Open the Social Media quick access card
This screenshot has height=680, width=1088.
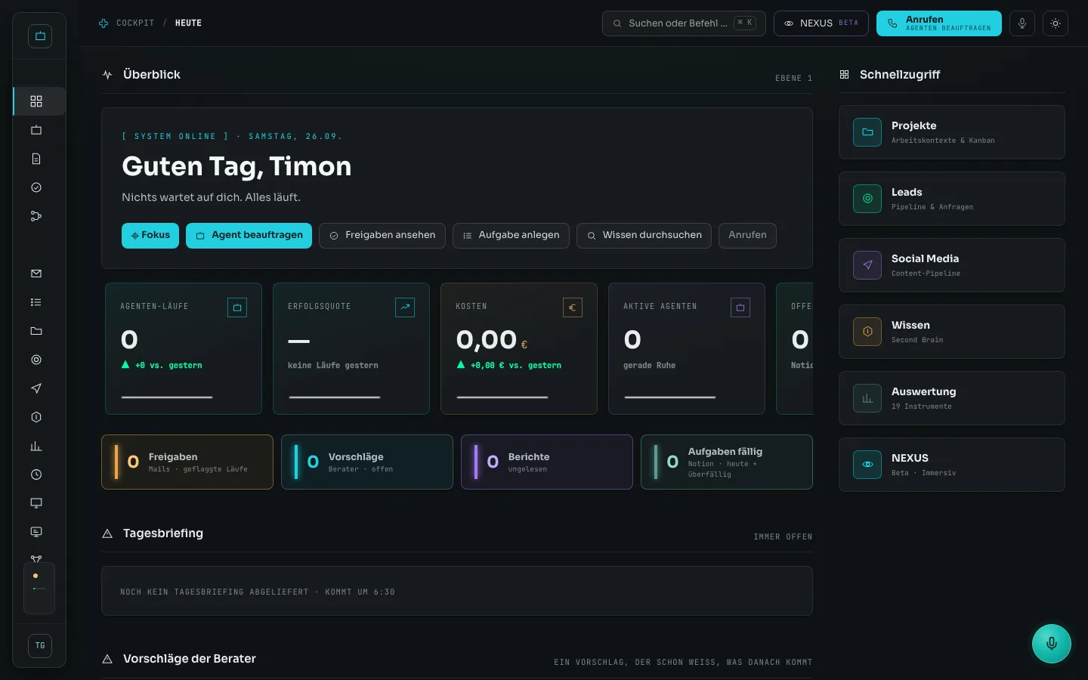coord(952,265)
